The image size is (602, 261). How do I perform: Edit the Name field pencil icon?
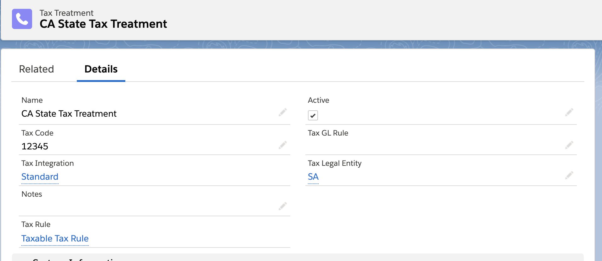coord(283,112)
